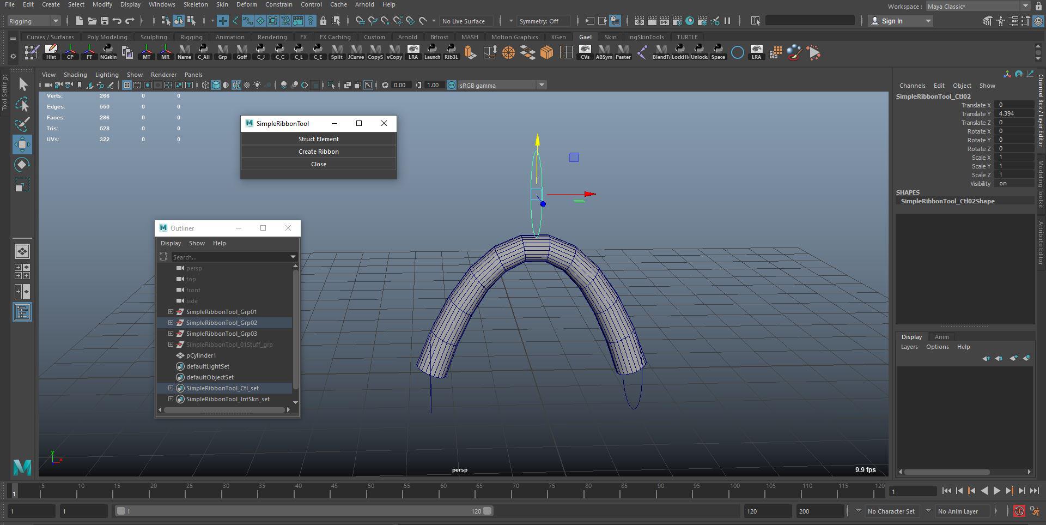The height and width of the screenshot is (525, 1046).
Task: Click the BlendTa shelf icon
Action: point(661,52)
